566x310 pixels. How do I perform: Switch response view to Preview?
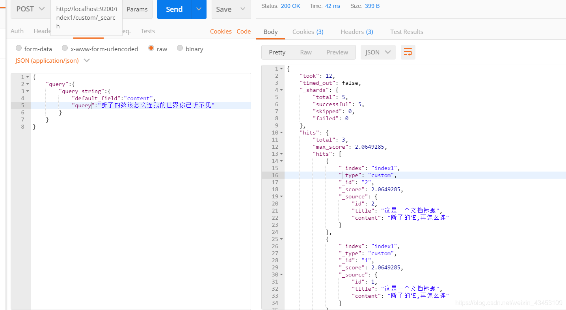pos(337,52)
